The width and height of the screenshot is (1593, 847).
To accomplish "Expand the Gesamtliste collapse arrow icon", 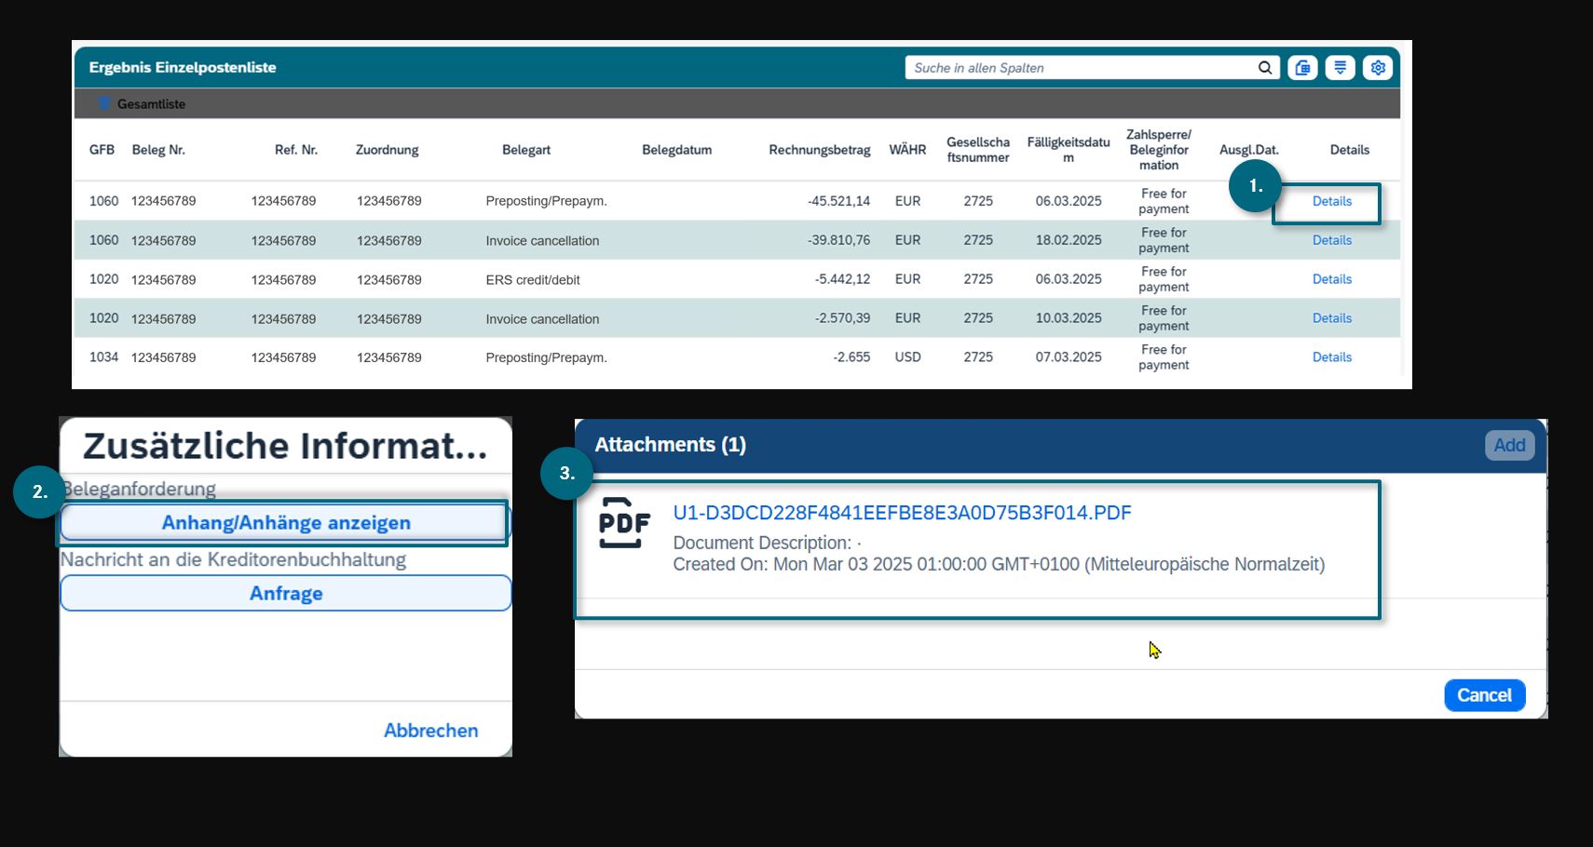I will (104, 103).
